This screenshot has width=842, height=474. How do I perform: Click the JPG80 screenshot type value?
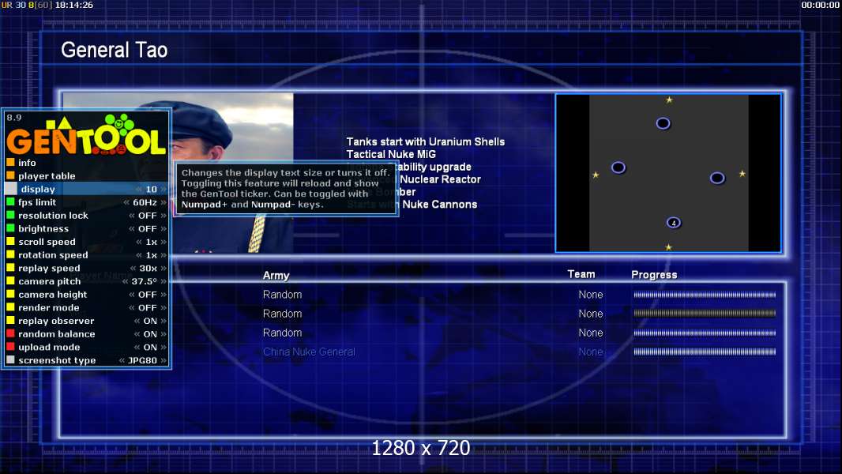coord(142,360)
